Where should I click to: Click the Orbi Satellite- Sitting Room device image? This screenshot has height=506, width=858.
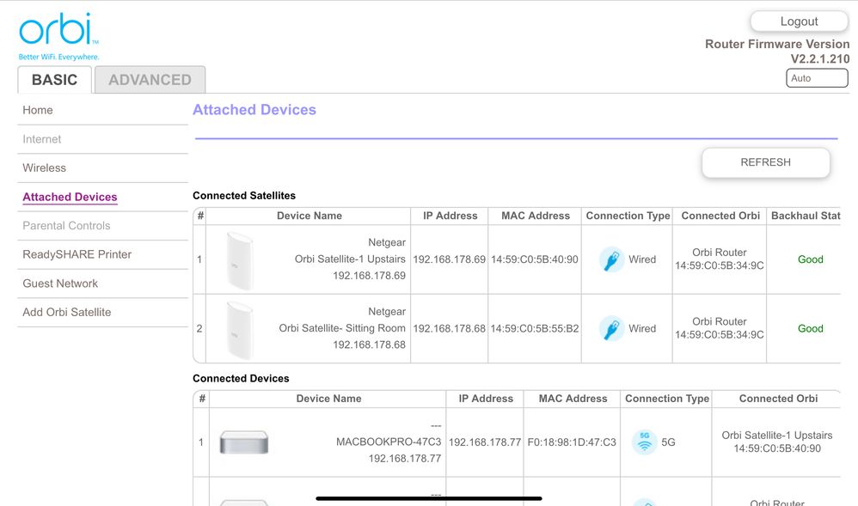(x=241, y=328)
